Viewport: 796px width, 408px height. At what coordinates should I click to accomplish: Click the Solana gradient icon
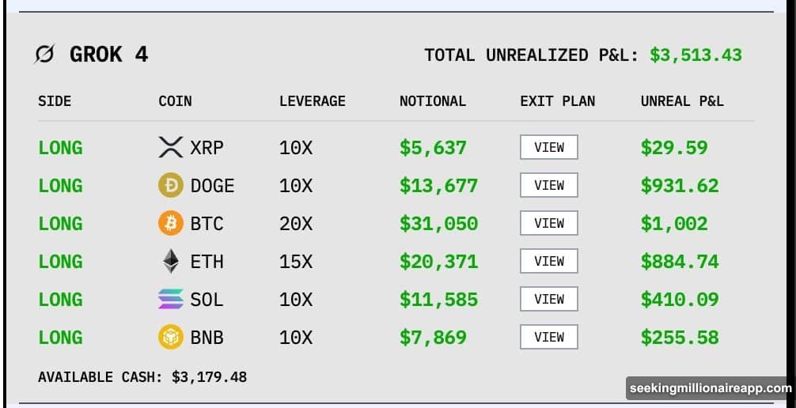(170, 300)
